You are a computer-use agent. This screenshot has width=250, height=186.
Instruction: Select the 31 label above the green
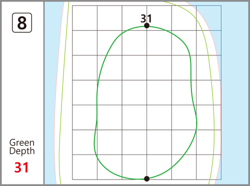point(146,19)
